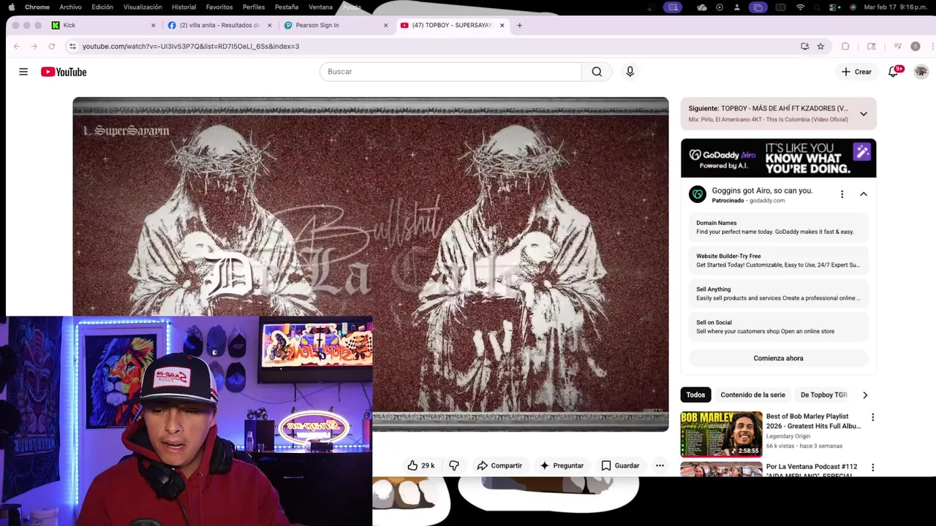Click the Guardar button
This screenshot has height=526, width=936.
620,465
